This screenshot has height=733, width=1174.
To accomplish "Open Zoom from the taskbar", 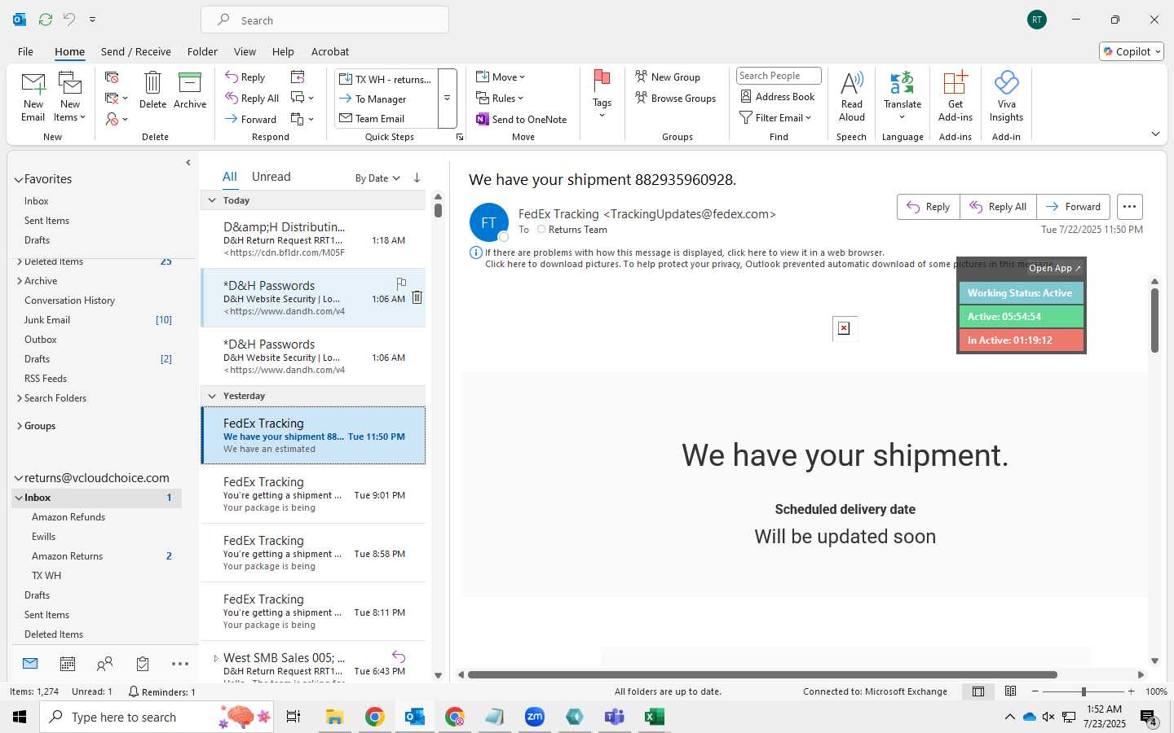I will click(x=535, y=717).
